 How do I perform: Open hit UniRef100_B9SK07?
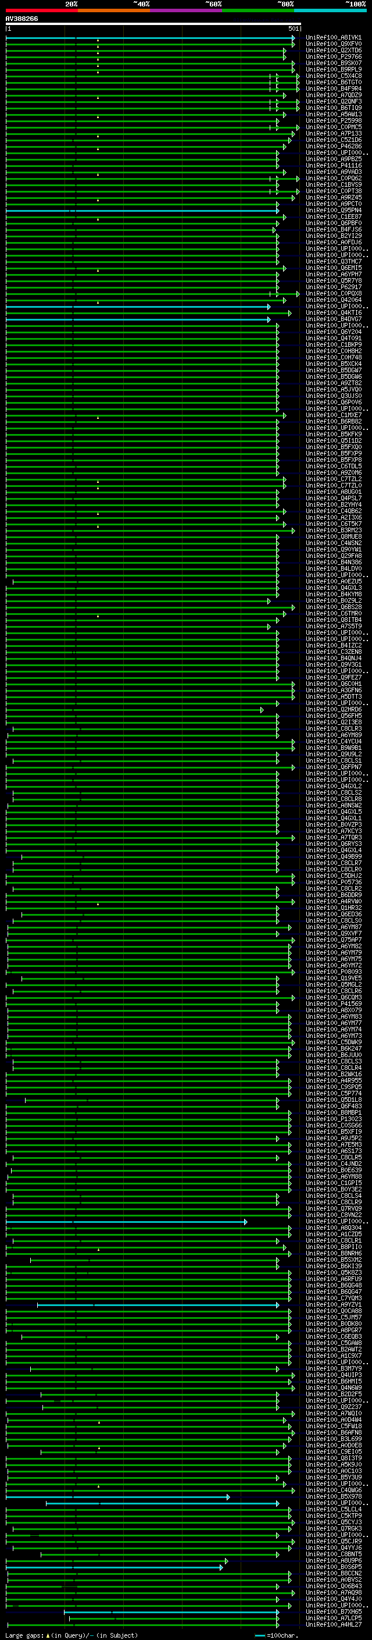point(333,63)
